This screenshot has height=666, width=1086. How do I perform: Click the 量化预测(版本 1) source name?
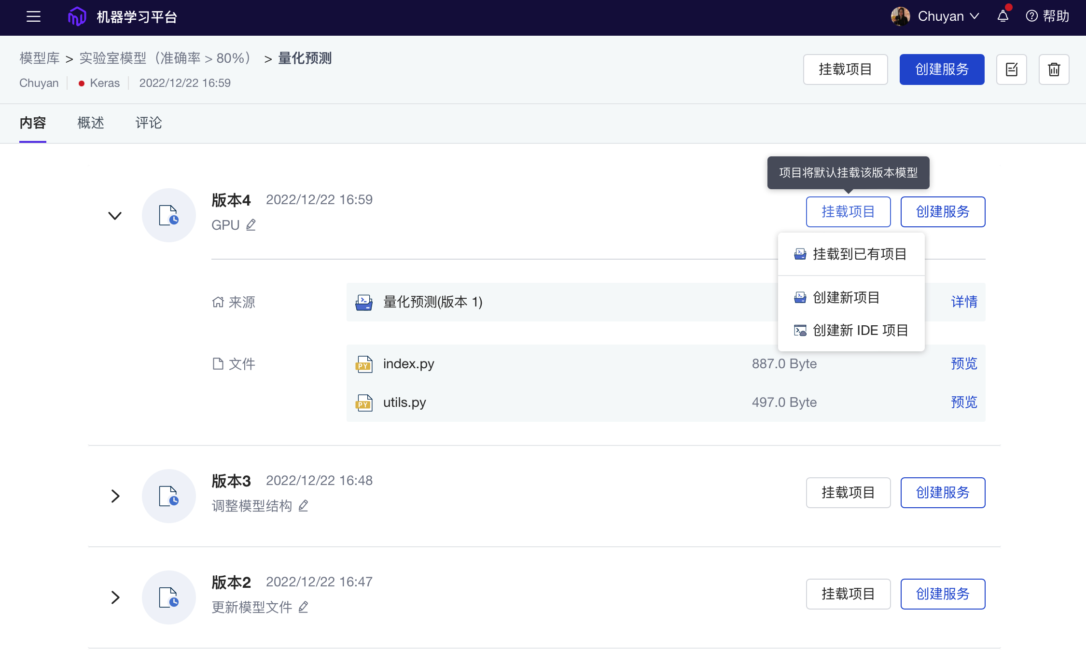coord(433,302)
